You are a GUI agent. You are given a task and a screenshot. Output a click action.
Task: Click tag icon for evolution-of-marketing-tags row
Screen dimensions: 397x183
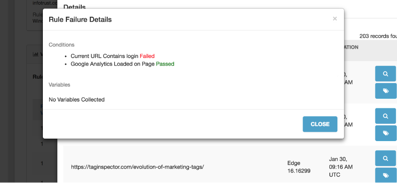(x=385, y=175)
